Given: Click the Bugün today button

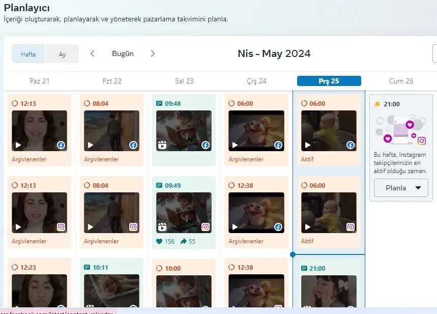Looking at the screenshot, I should point(123,53).
